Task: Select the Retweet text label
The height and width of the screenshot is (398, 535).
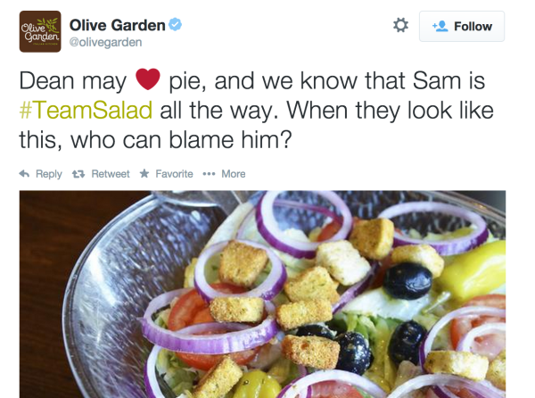Action: tap(111, 174)
